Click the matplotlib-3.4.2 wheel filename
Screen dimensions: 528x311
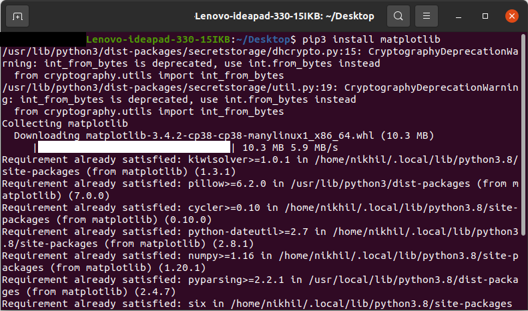click(230, 135)
